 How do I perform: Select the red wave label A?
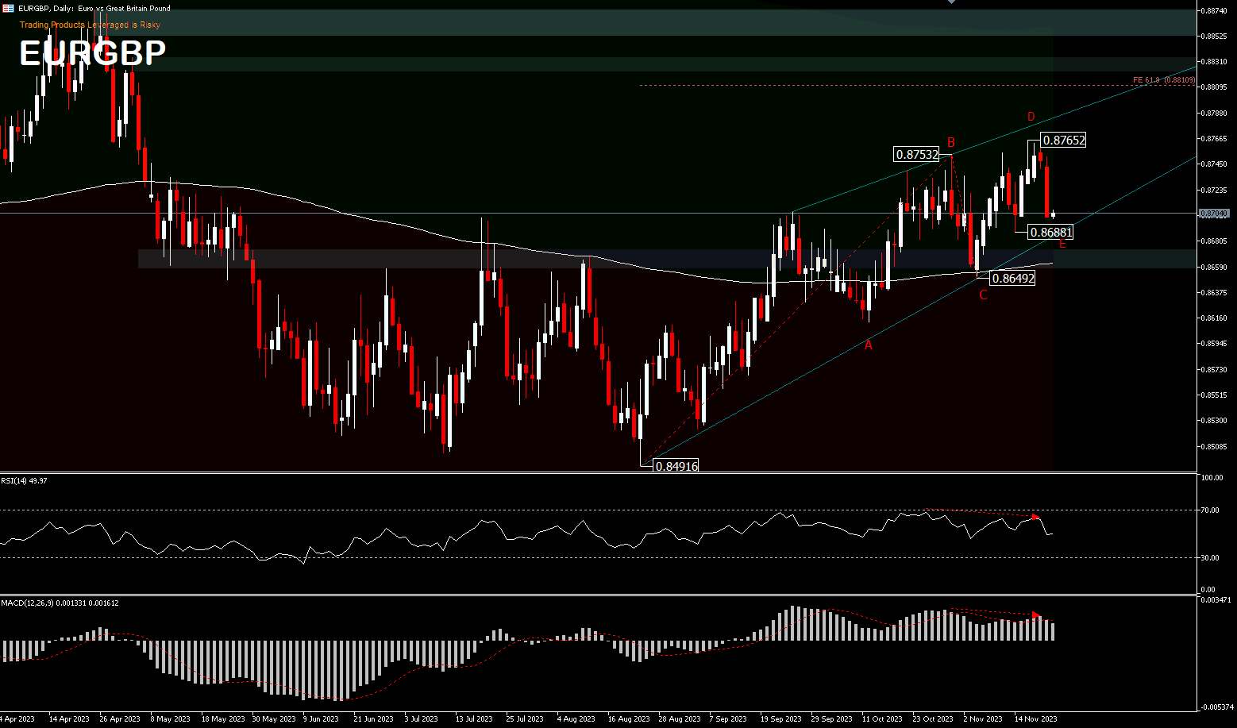pos(868,345)
